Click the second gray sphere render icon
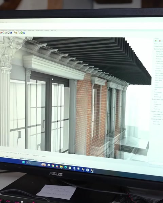The image size is (163, 203). [8, 33]
